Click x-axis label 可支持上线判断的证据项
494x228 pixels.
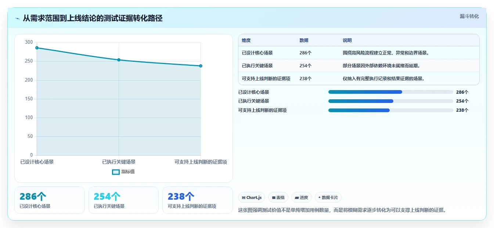201,162
